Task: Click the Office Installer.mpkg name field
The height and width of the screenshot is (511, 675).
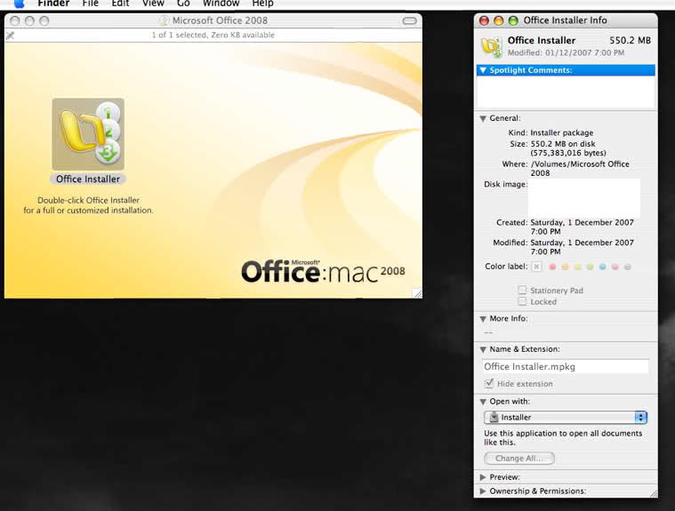Action: point(566,366)
